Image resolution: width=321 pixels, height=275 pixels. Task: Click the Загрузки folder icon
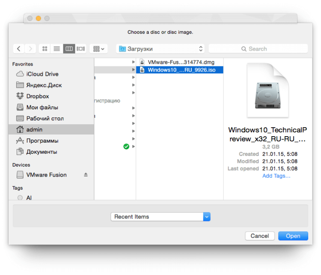tap(122, 49)
